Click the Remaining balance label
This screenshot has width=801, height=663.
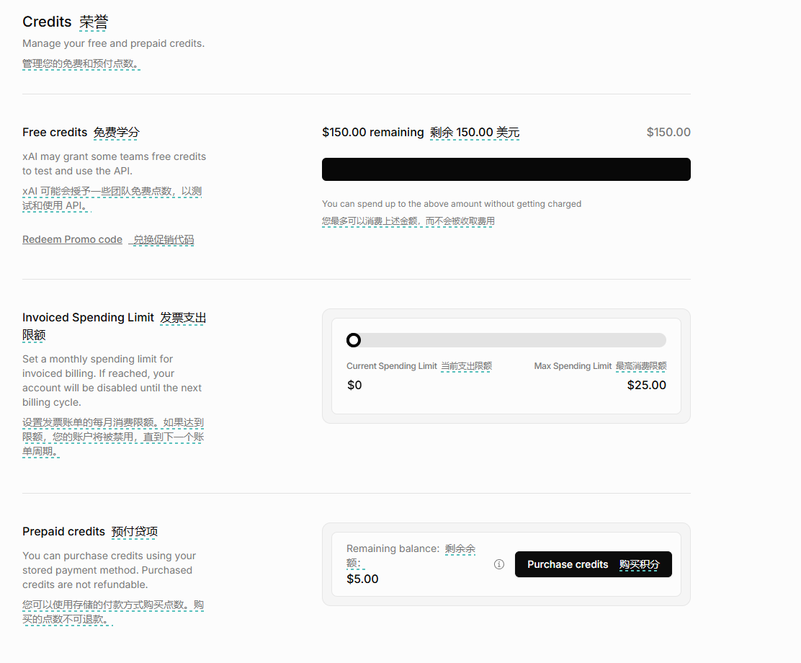click(x=393, y=548)
